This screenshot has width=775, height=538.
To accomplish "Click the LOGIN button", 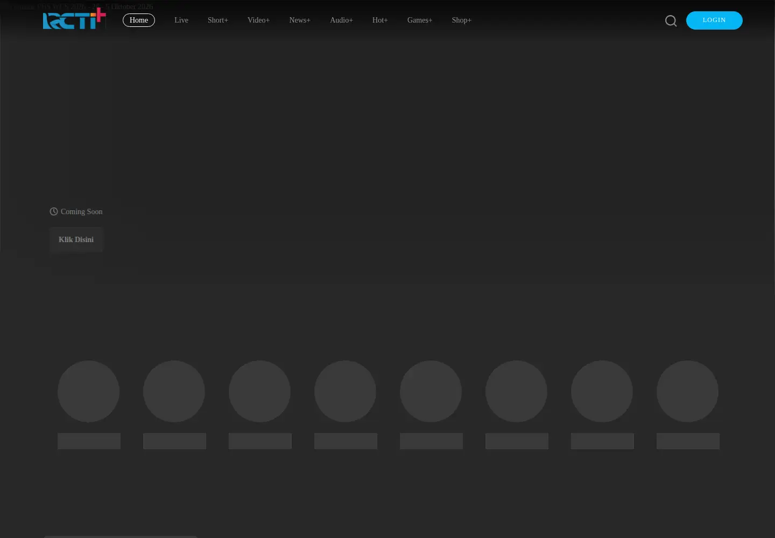I will (714, 20).
